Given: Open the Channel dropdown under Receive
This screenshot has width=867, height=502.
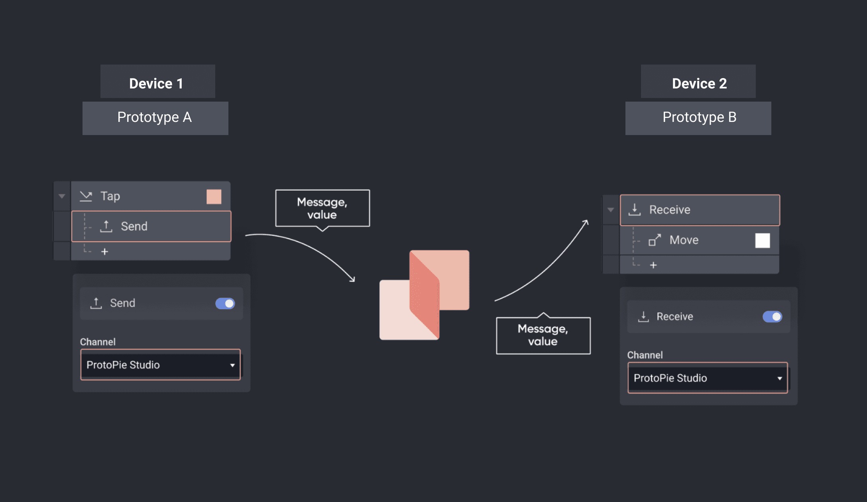Looking at the screenshot, I should point(708,378).
